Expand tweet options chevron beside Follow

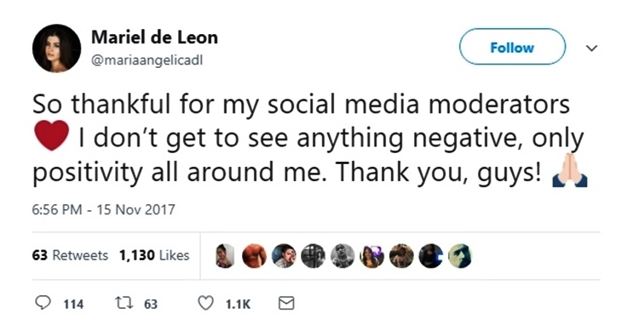[591, 48]
